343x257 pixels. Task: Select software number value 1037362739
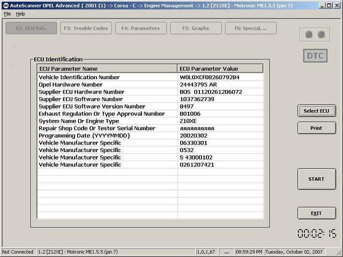[x=197, y=99]
